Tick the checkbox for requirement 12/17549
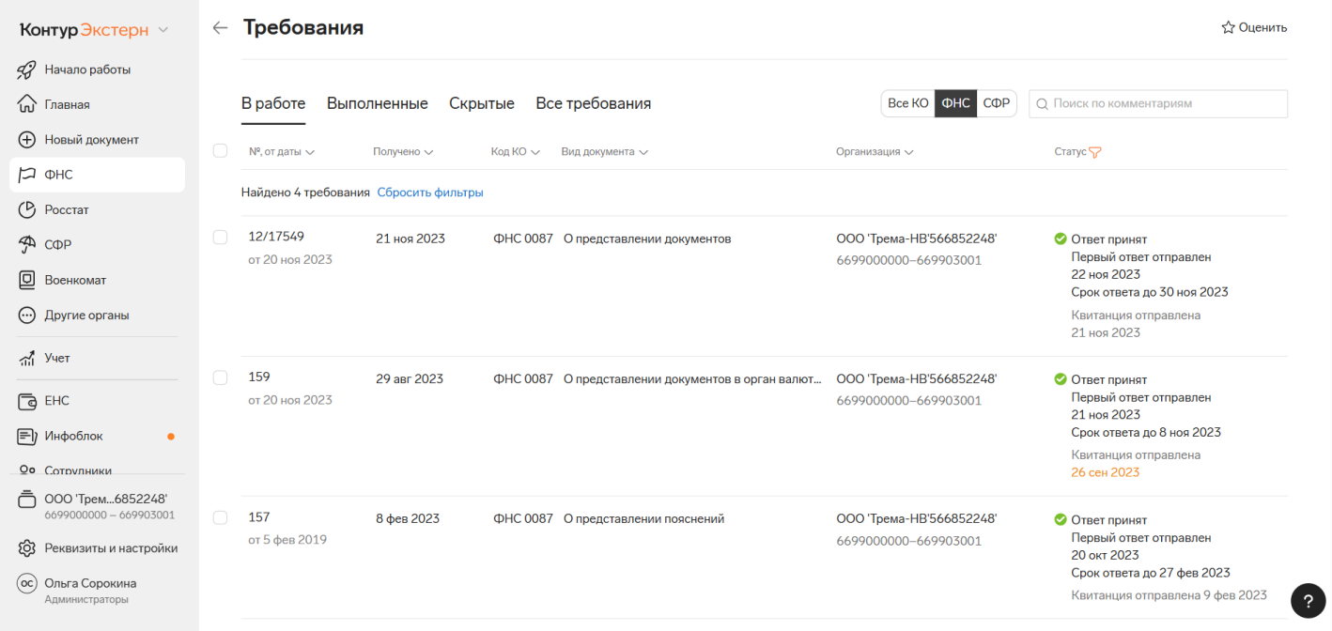 tap(220, 238)
